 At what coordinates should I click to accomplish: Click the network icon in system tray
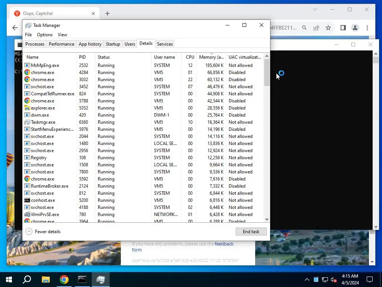tap(325, 280)
